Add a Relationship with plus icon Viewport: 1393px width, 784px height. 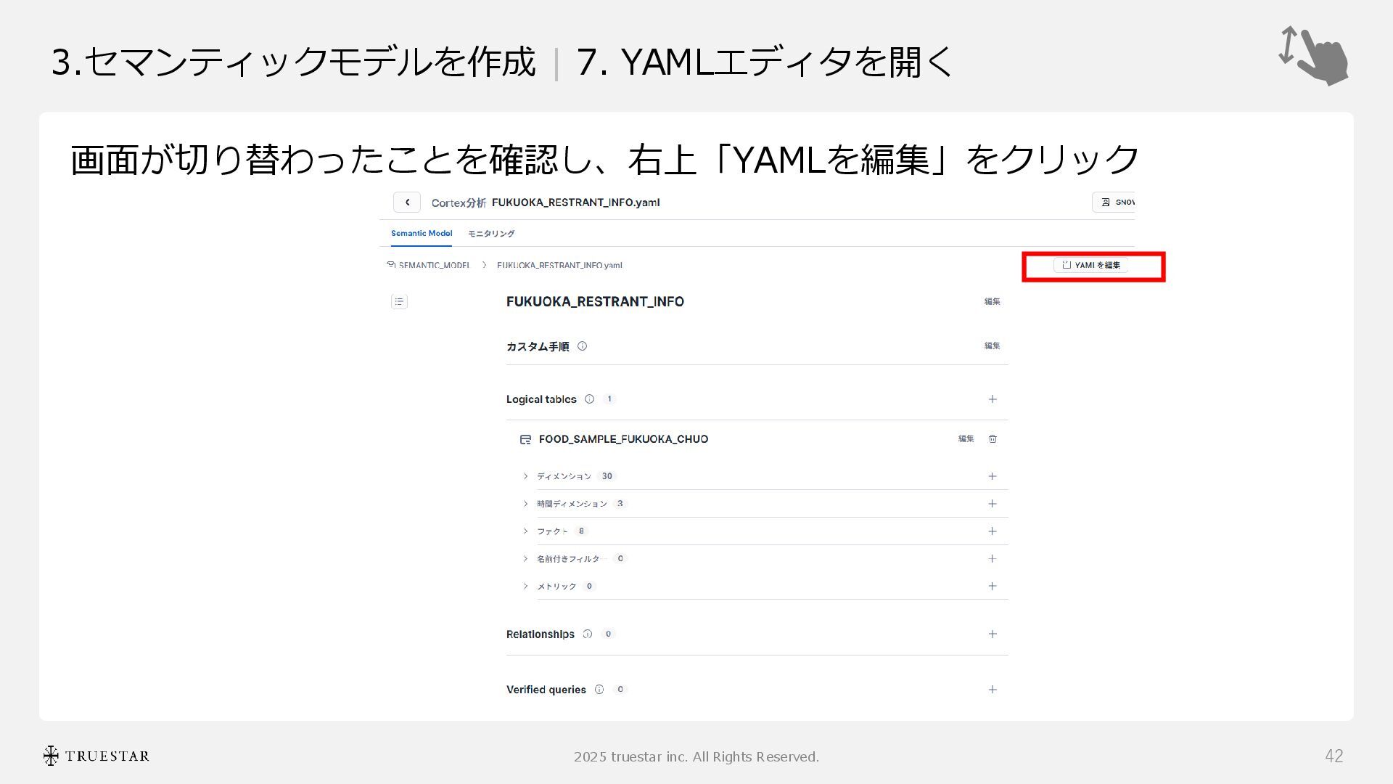tap(993, 634)
